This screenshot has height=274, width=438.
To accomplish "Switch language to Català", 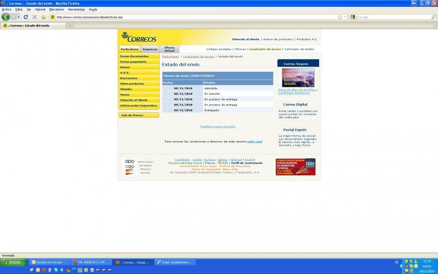I will tap(197, 159).
